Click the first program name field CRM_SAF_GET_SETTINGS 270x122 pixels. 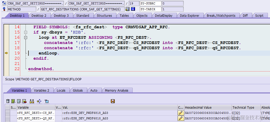point(36,3)
